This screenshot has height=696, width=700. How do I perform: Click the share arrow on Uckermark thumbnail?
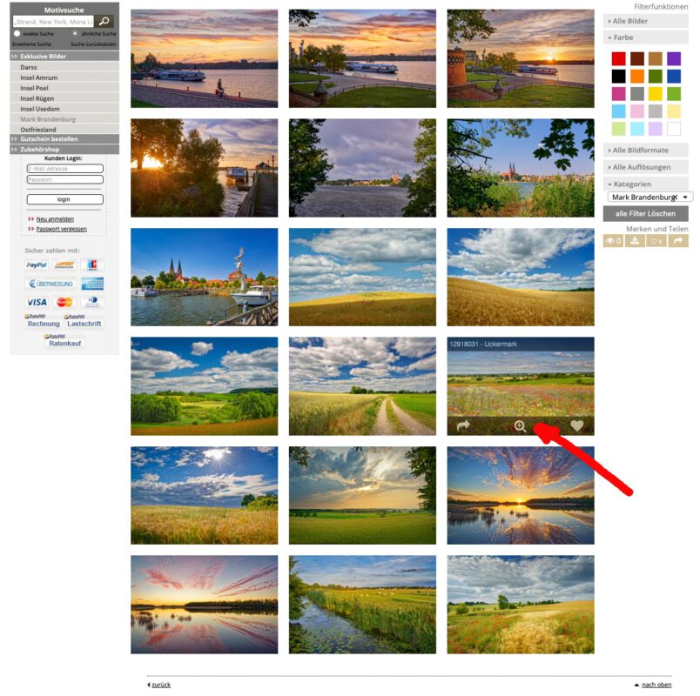click(x=463, y=425)
